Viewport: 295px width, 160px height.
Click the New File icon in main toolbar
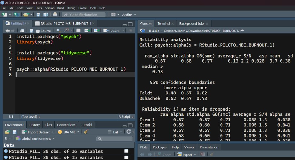point(4,15)
